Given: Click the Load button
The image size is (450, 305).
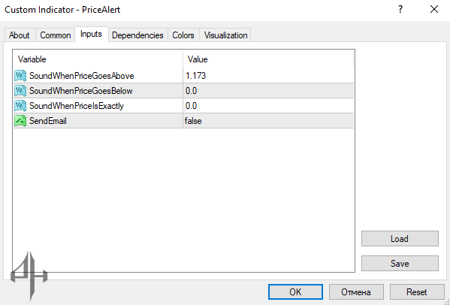Looking at the screenshot, I should click(x=400, y=239).
